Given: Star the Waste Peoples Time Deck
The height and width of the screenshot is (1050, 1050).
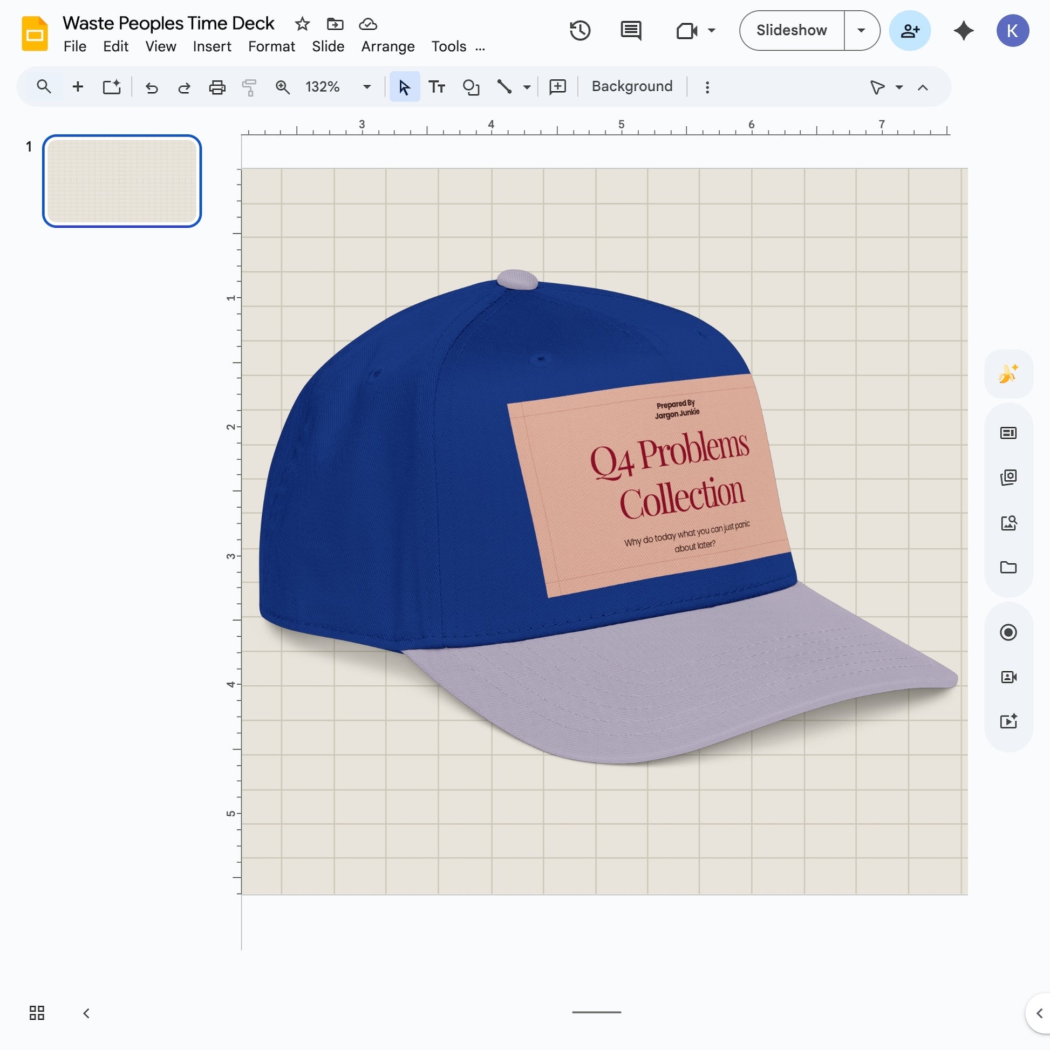Looking at the screenshot, I should point(302,24).
